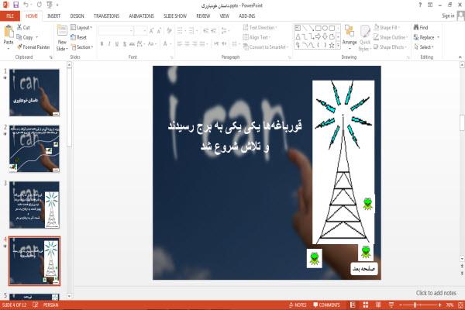The width and height of the screenshot is (465, 310).
Task: Toggle text Shadow formatting
Action: coord(125,44)
